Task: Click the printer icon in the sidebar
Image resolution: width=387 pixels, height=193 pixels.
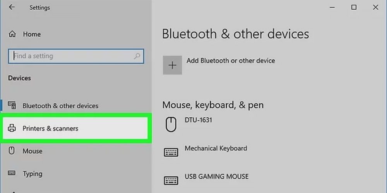Action: click(x=12, y=128)
